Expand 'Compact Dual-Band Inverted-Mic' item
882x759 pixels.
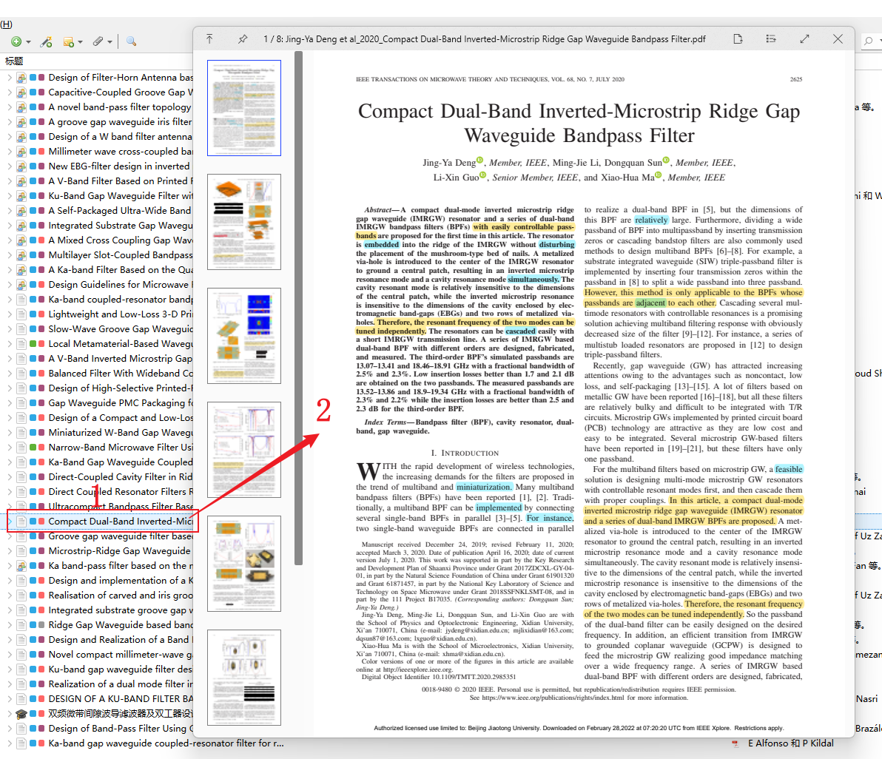pyautogui.click(x=9, y=522)
